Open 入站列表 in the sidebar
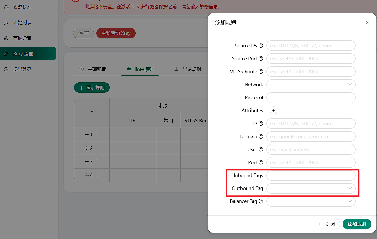 [22, 23]
